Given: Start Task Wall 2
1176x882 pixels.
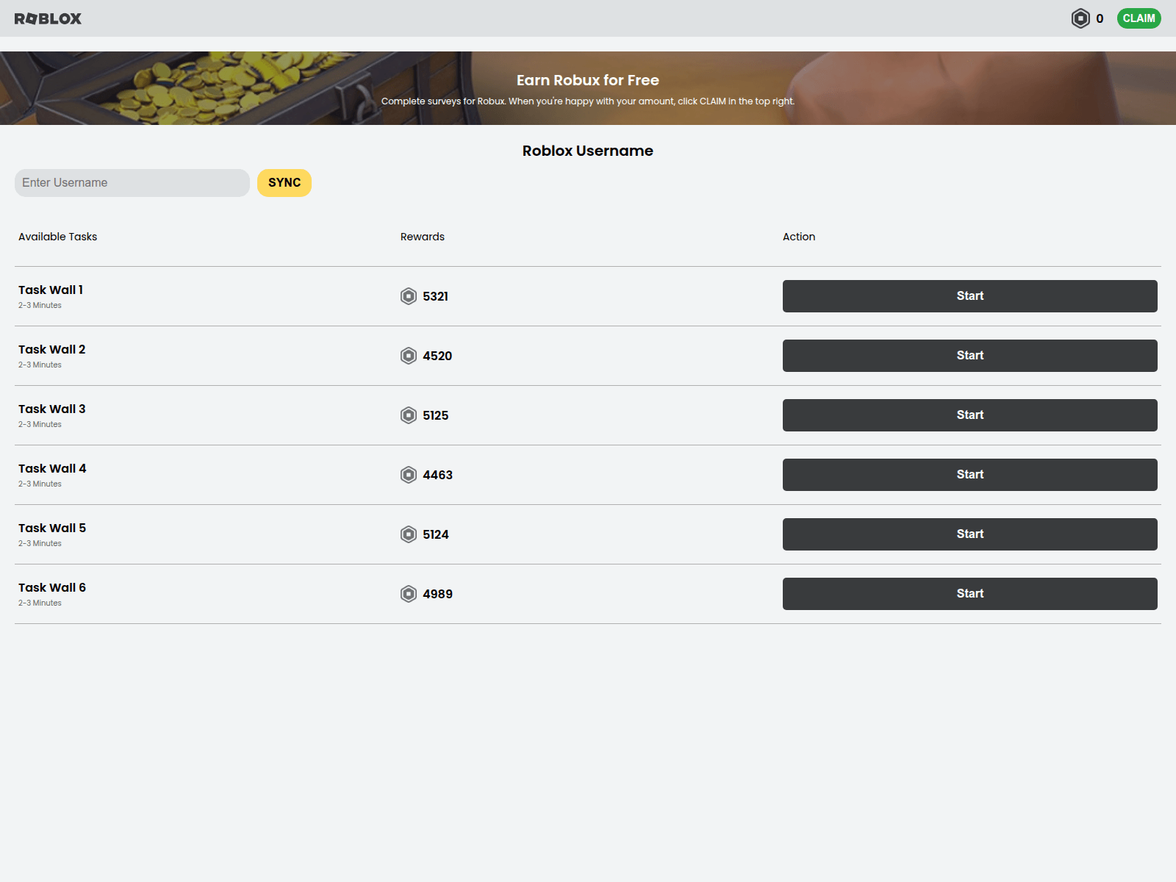Looking at the screenshot, I should click(x=970, y=356).
